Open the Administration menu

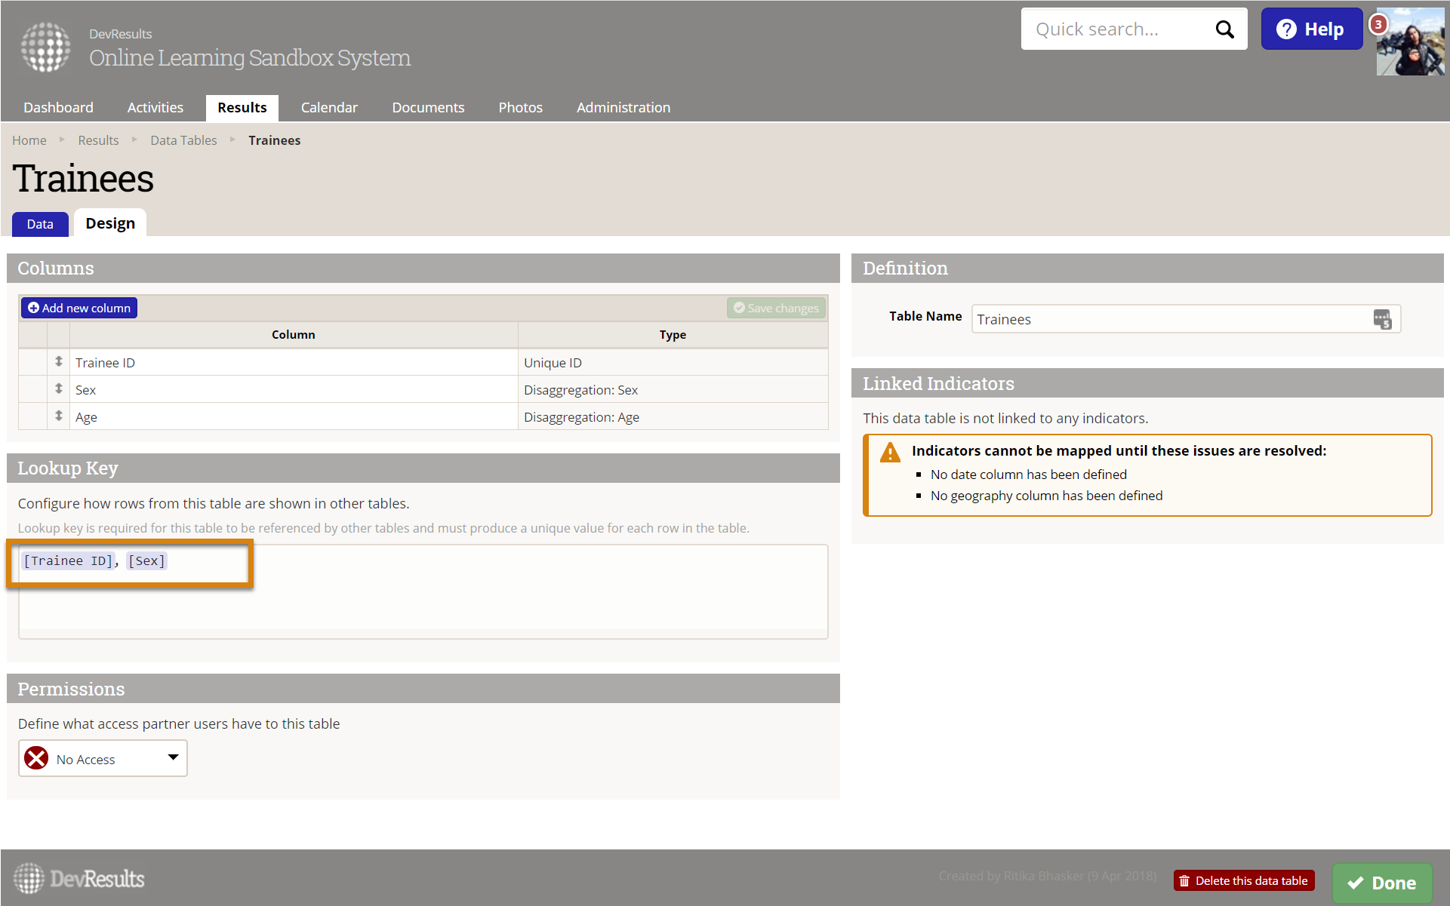tap(623, 107)
